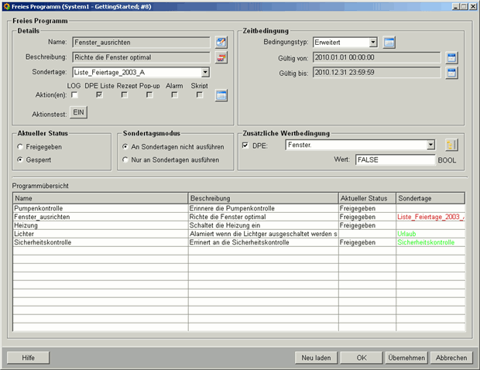Viewport: 480px width, 370px height.
Task: Open calendar icon for Gültig von
Action: click(x=451, y=57)
